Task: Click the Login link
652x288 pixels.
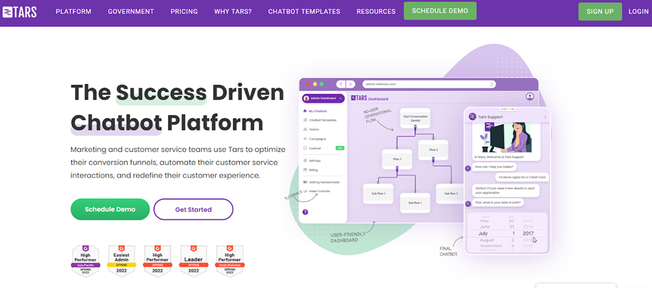Action: pos(638,12)
